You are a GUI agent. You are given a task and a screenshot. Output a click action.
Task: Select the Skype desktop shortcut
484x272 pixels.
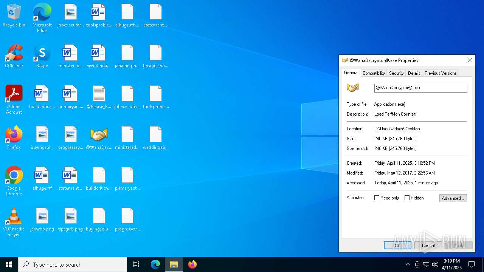[x=42, y=57]
